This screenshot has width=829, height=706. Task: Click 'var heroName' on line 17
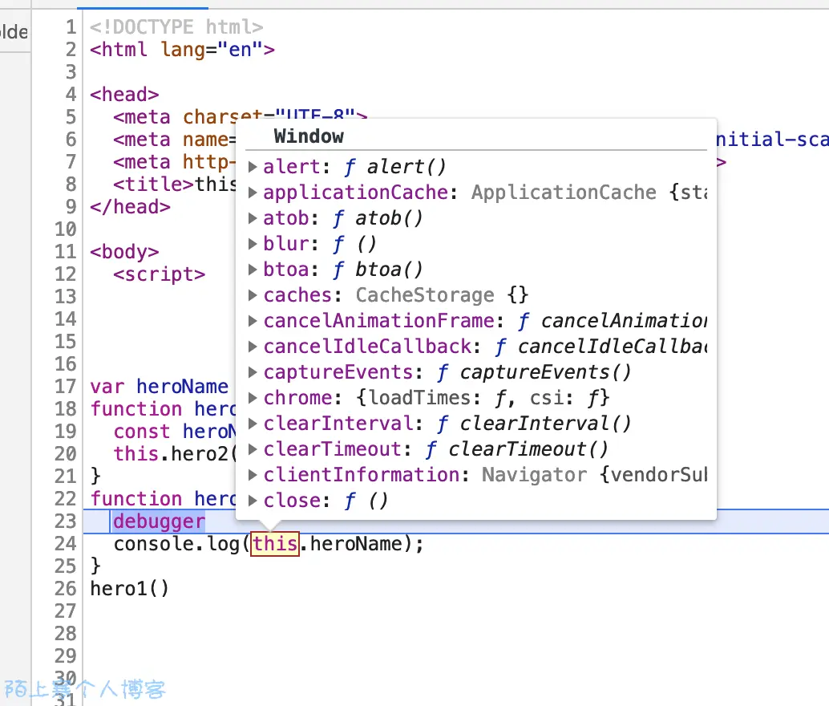coord(159,387)
